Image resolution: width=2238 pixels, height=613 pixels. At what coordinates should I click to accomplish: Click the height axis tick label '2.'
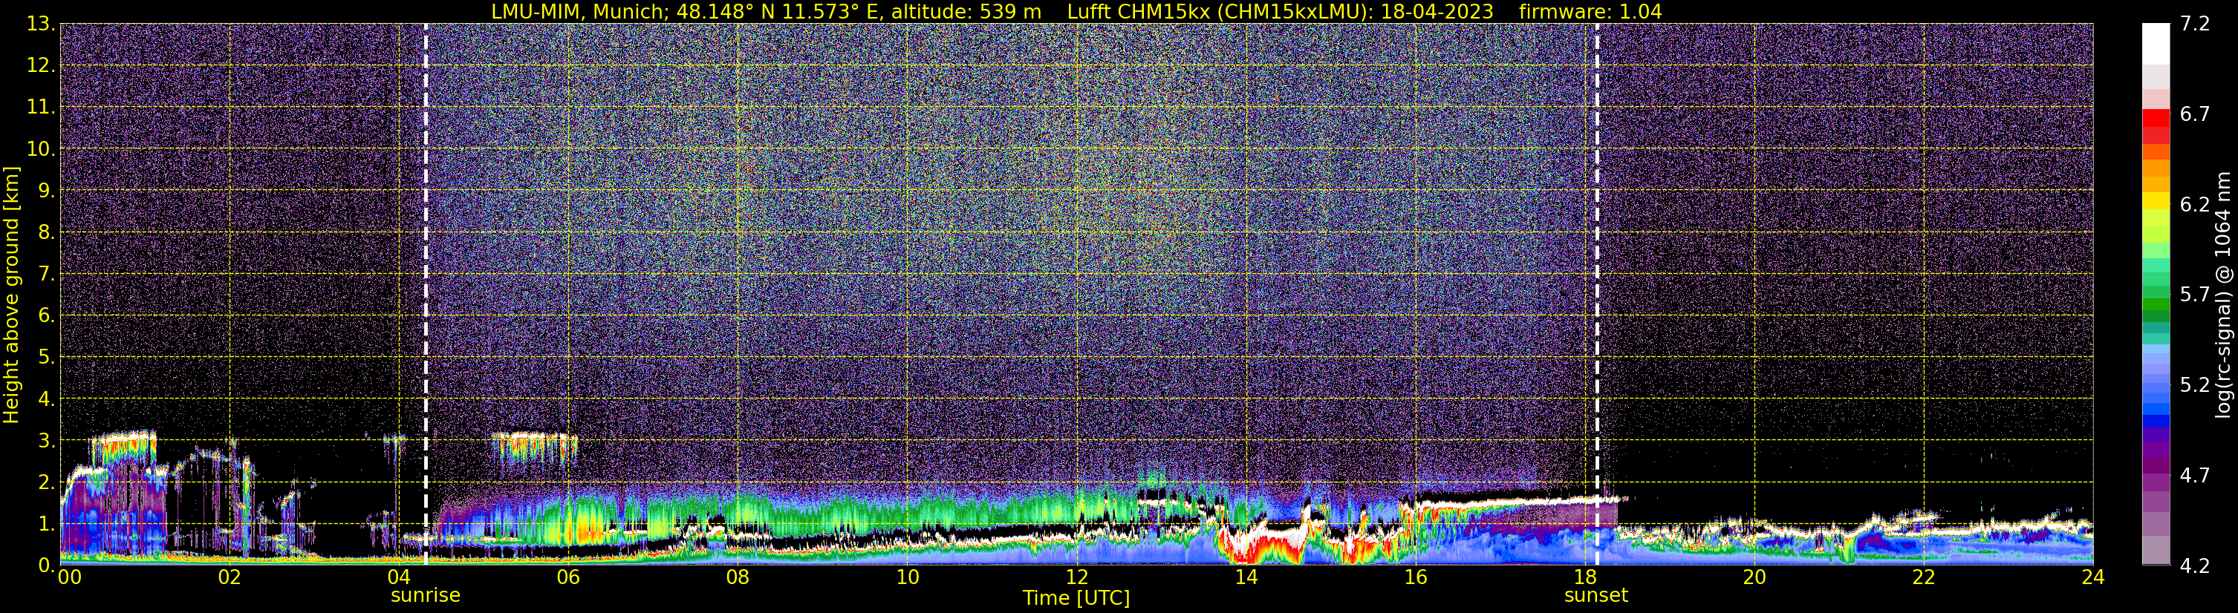pos(47,482)
